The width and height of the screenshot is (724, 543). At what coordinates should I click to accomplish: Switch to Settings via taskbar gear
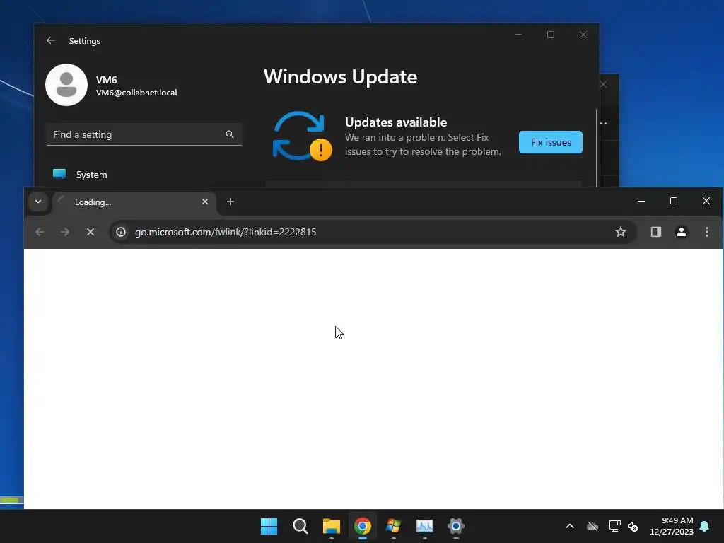[456, 526]
